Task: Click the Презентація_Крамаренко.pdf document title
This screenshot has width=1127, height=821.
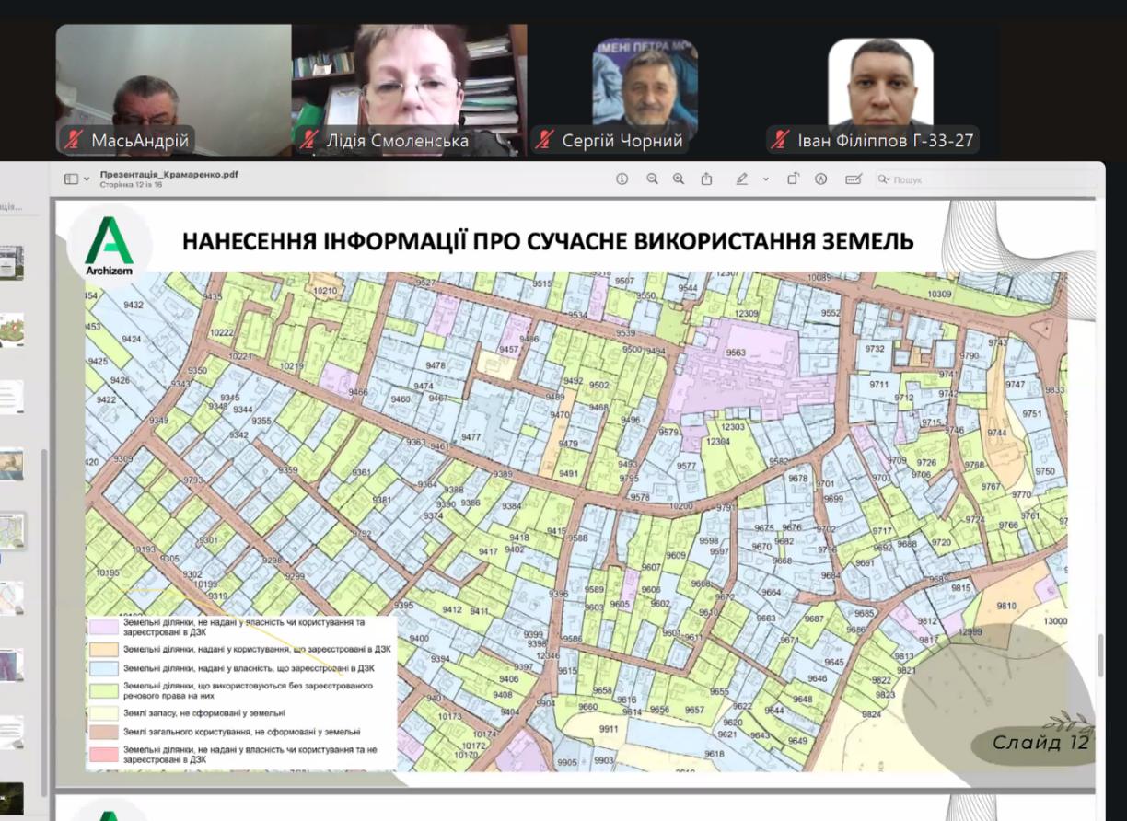Action: (x=169, y=174)
